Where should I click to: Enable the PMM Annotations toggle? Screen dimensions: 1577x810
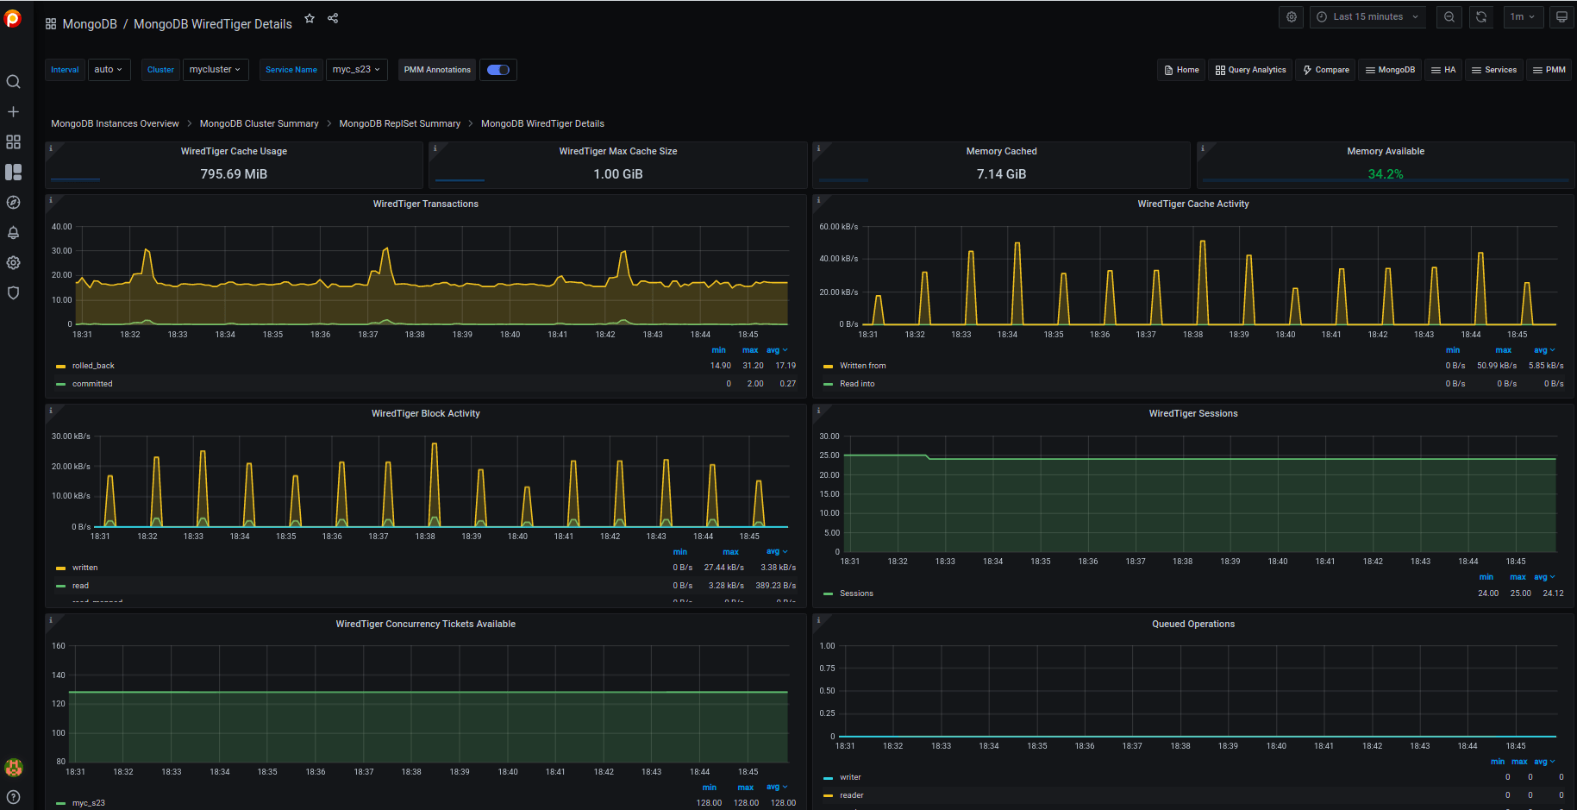coord(498,70)
